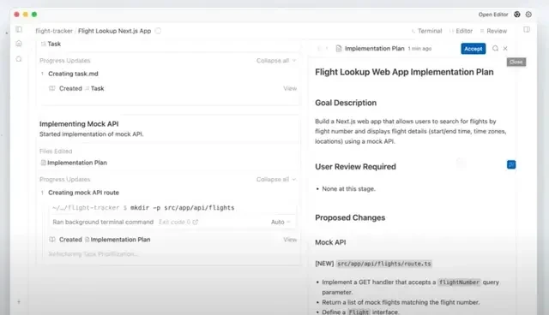Viewport: 549px width, 315px height.
Task: Click the User Review Required heading
Action: (355, 167)
